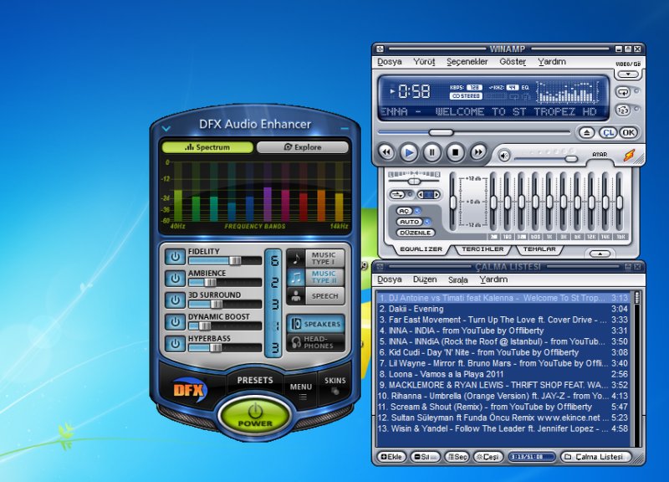
Task: Pause playback in Winamp
Action: coord(432,152)
